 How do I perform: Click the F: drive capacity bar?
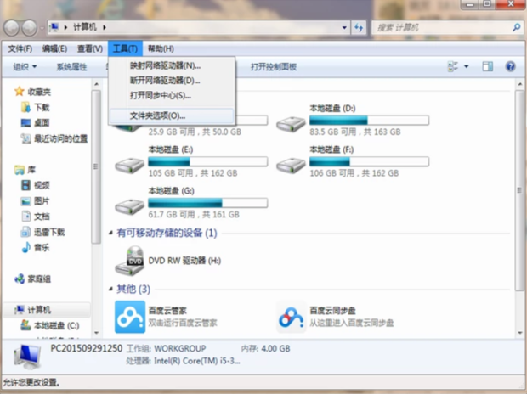369,161
